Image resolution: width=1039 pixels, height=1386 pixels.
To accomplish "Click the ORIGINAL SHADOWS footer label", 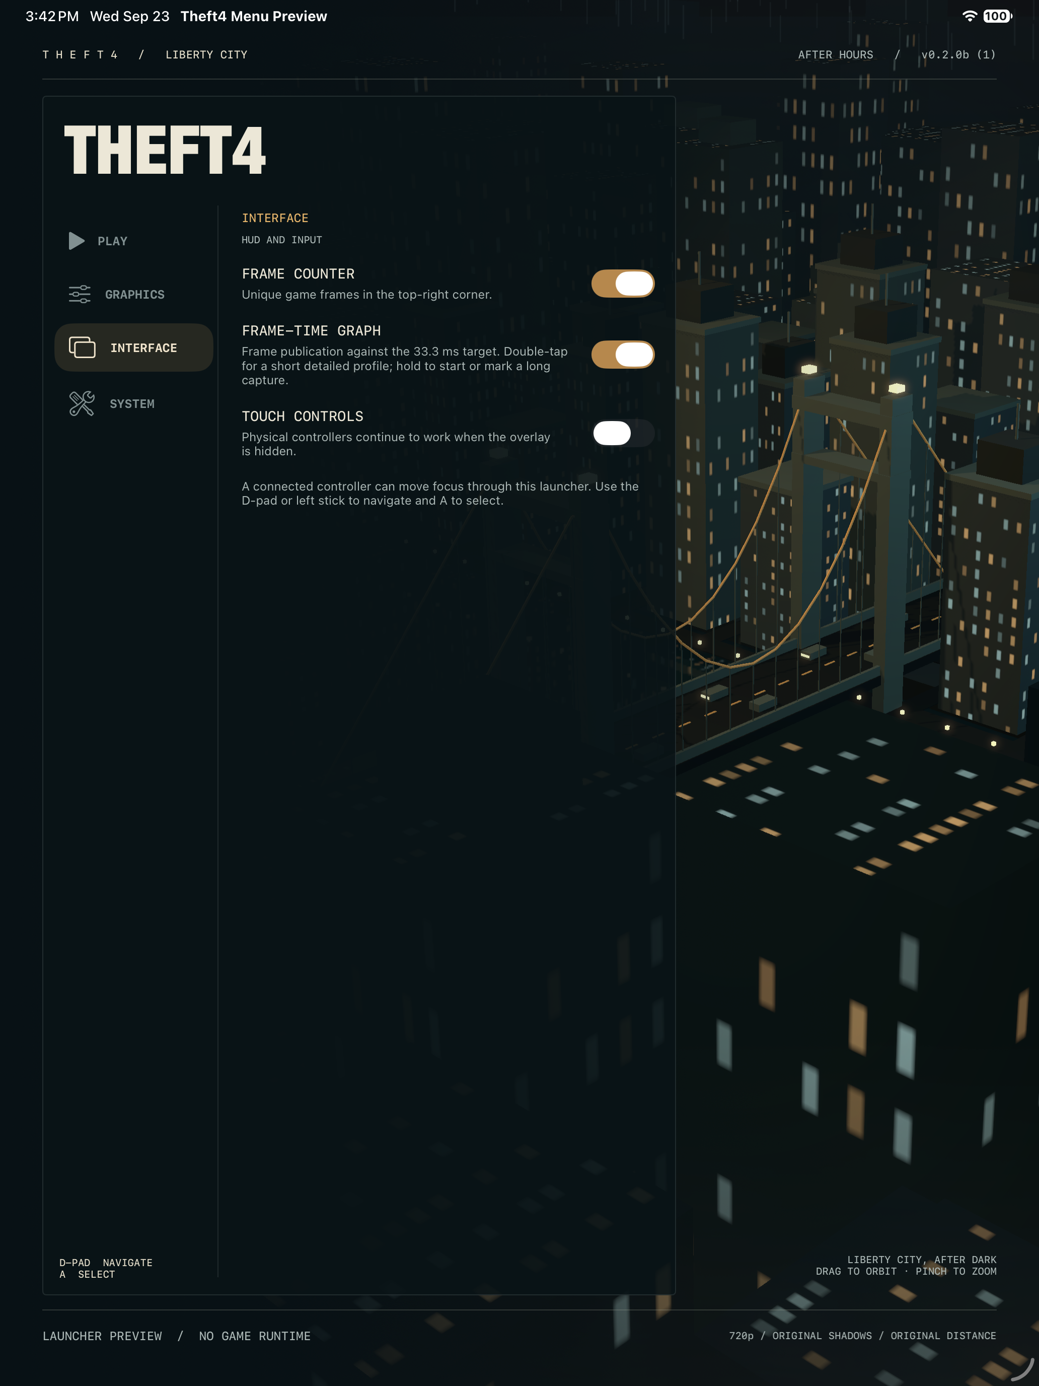I will coord(823,1336).
